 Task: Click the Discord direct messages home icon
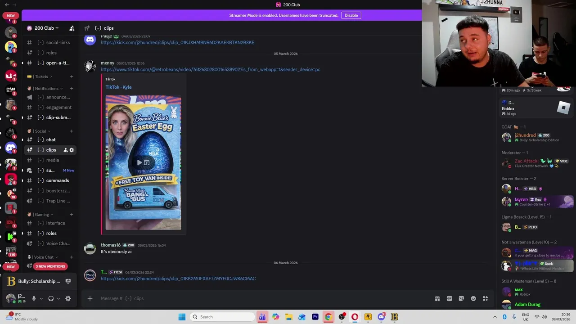point(11,147)
